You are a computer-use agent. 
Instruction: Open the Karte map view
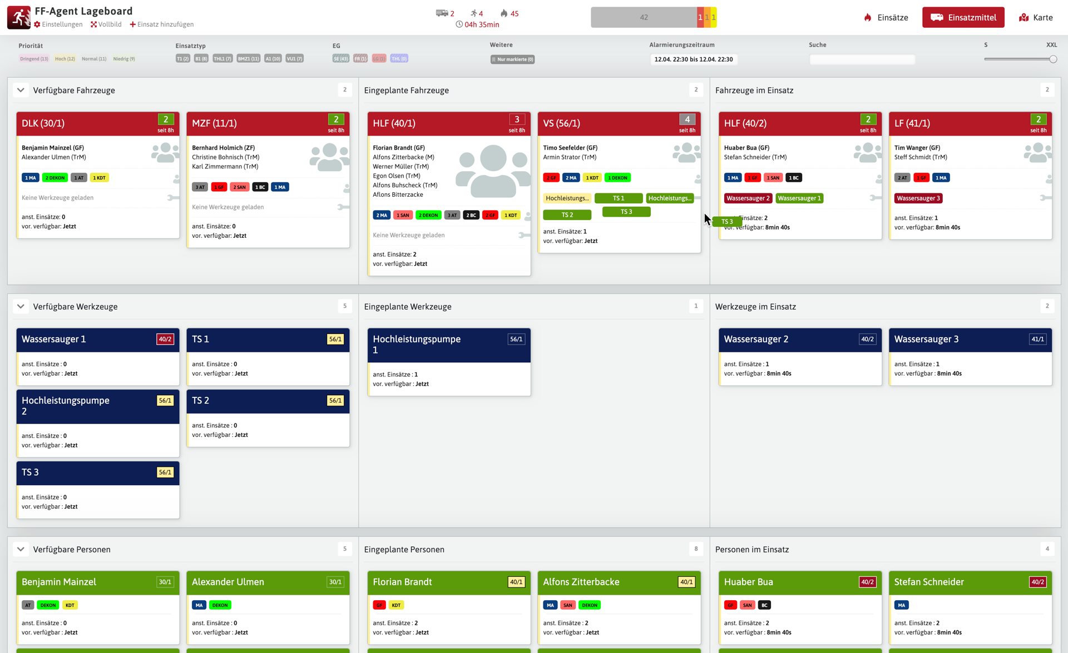1036,17
